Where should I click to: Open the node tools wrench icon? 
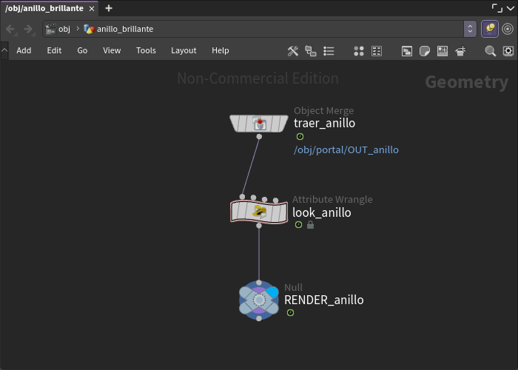[x=293, y=51]
